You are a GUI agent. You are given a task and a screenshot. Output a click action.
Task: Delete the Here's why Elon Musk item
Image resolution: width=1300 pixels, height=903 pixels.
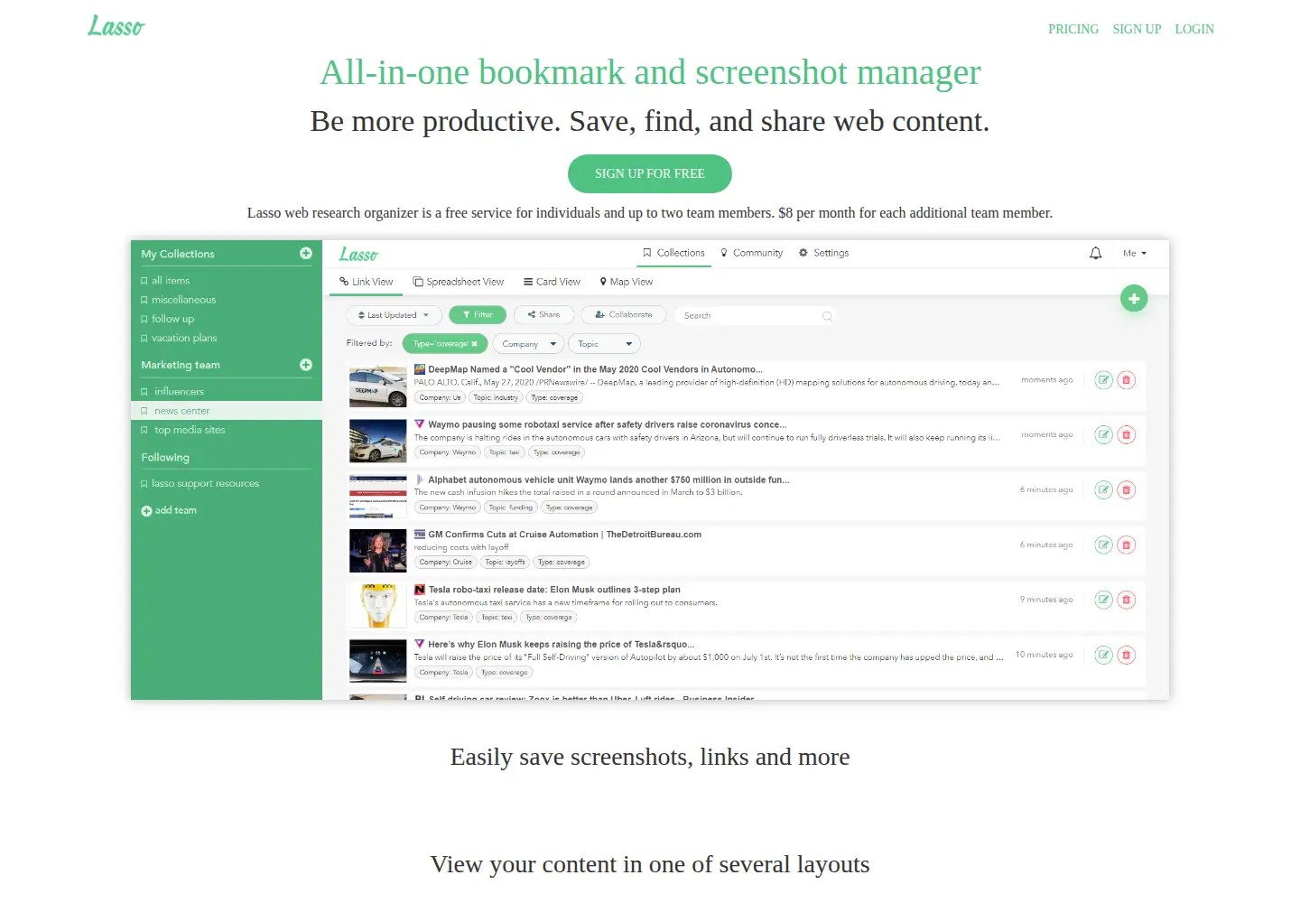click(x=1126, y=655)
